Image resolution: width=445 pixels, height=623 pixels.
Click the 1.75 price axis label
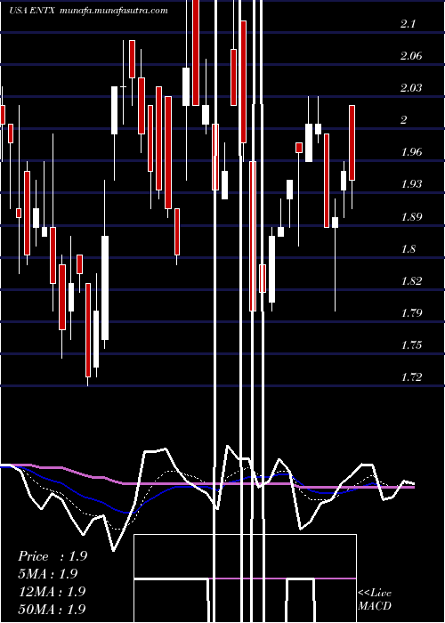click(x=411, y=345)
